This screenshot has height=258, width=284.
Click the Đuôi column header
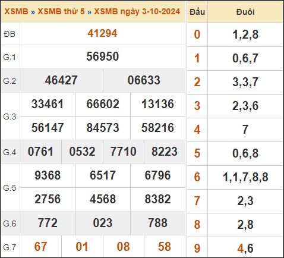point(245,12)
